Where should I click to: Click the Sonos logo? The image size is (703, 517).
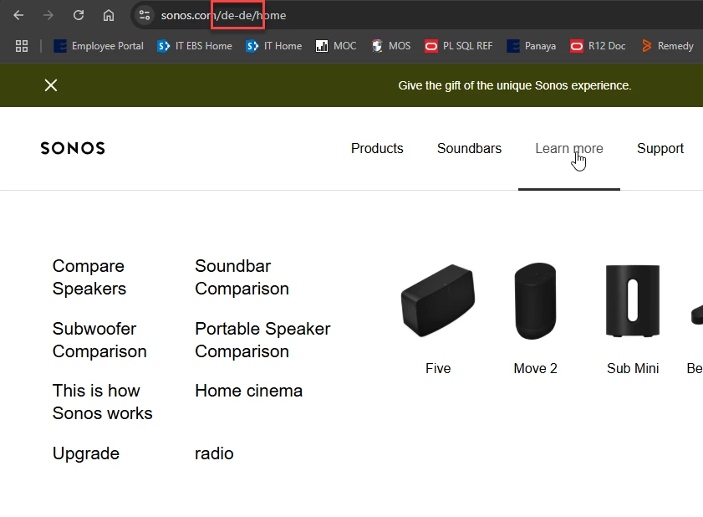pos(73,148)
